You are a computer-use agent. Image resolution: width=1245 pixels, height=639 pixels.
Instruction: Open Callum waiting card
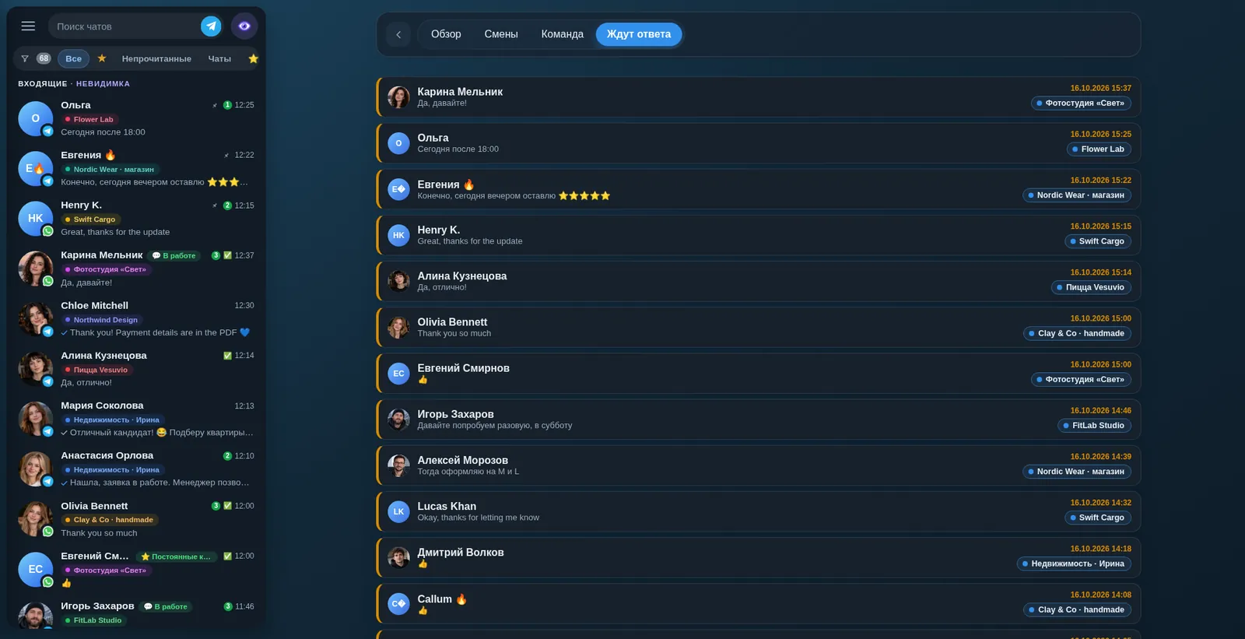tap(759, 604)
